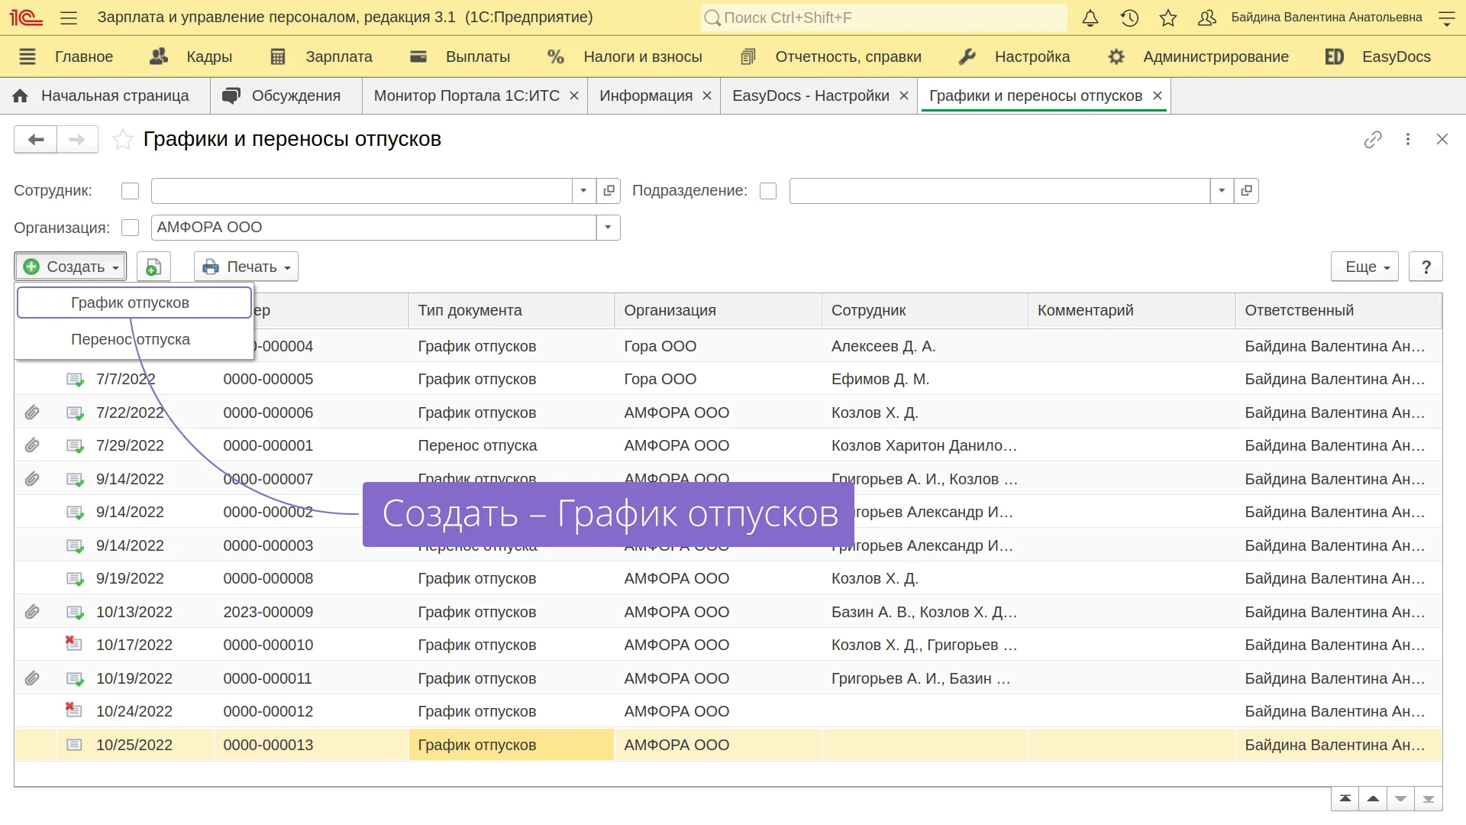Screen dimensions: 1466x825
Task: Open the history clock icon
Action: point(1129,18)
